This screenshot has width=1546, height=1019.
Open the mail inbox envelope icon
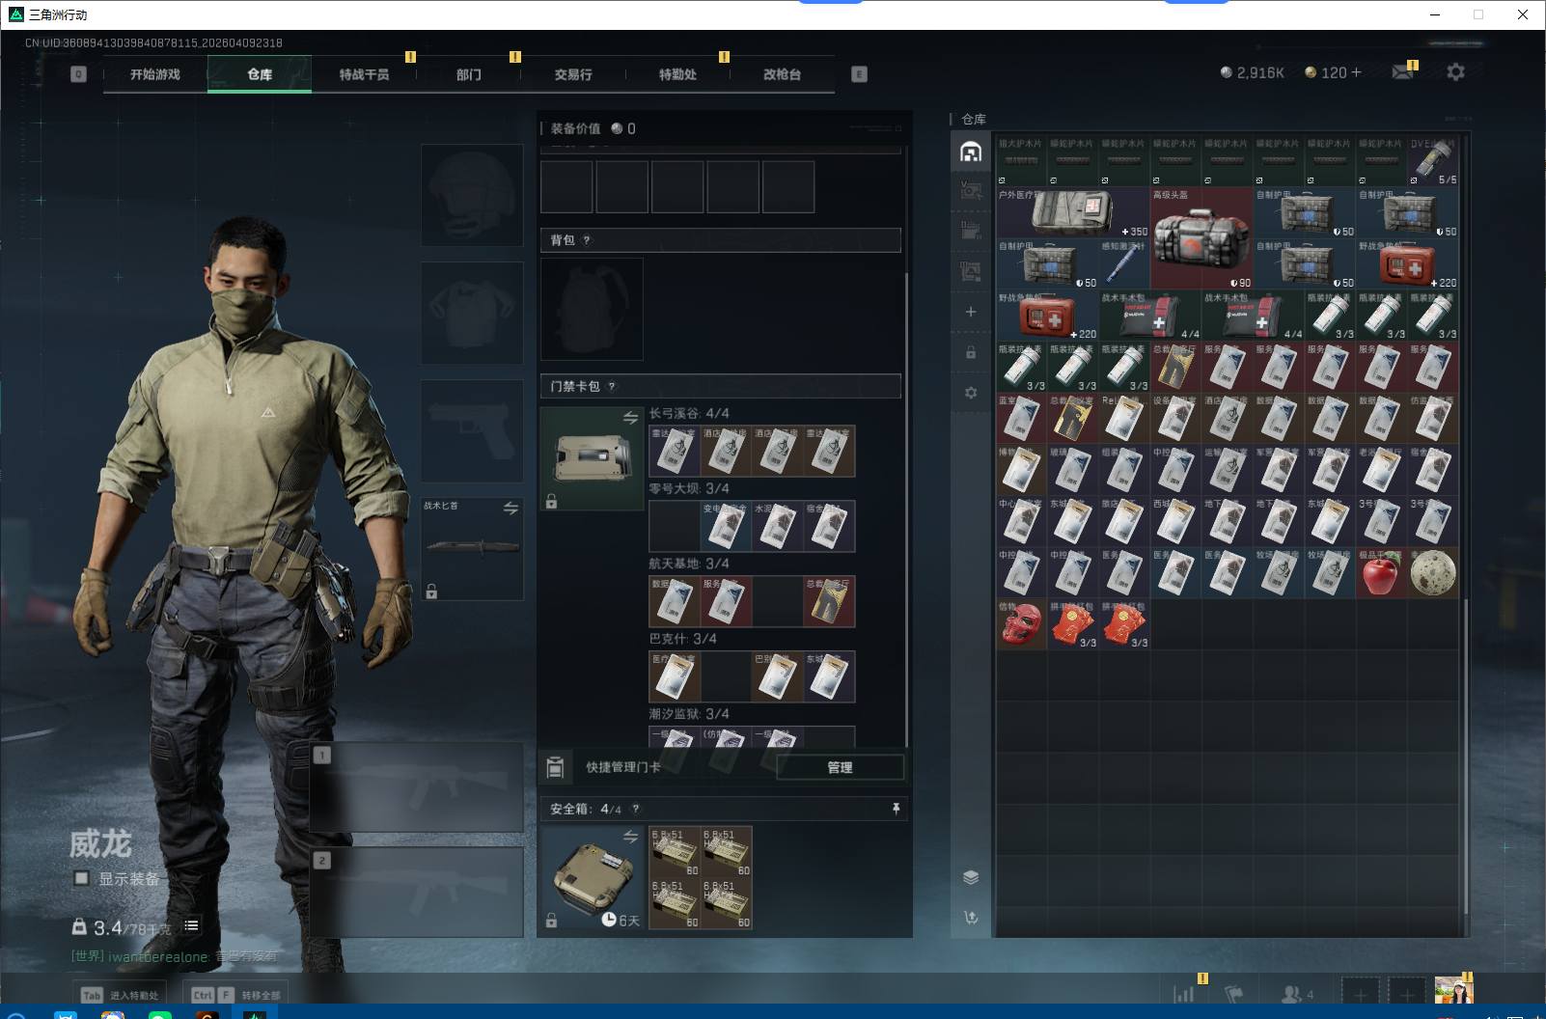pos(1402,72)
